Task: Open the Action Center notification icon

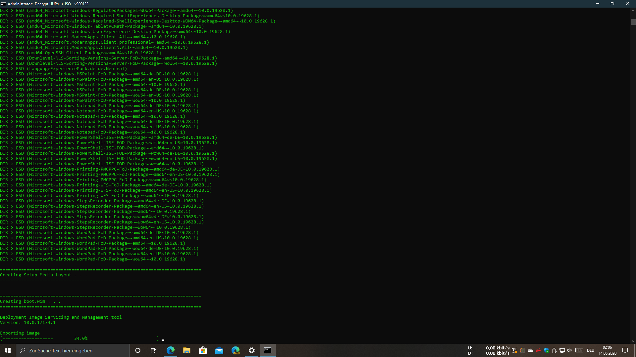Action: [625, 350]
